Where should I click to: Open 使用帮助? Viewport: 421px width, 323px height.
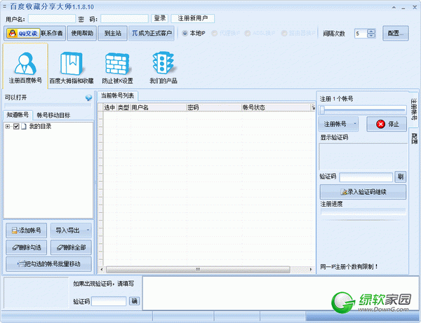pos(82,33)
